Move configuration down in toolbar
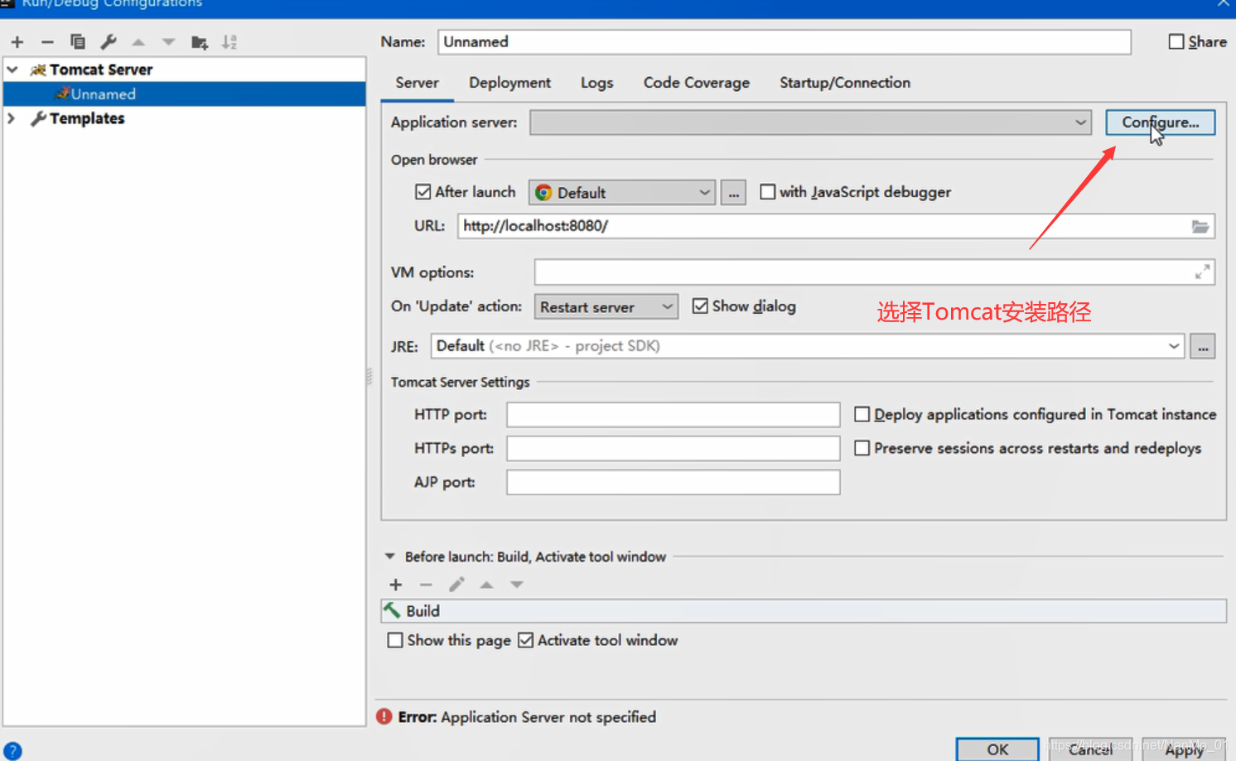This screenshot has height=761, width=1236. pyautogui.click(x=169, y=42)
